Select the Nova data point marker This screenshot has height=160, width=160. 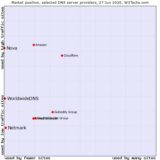point(4,48)
